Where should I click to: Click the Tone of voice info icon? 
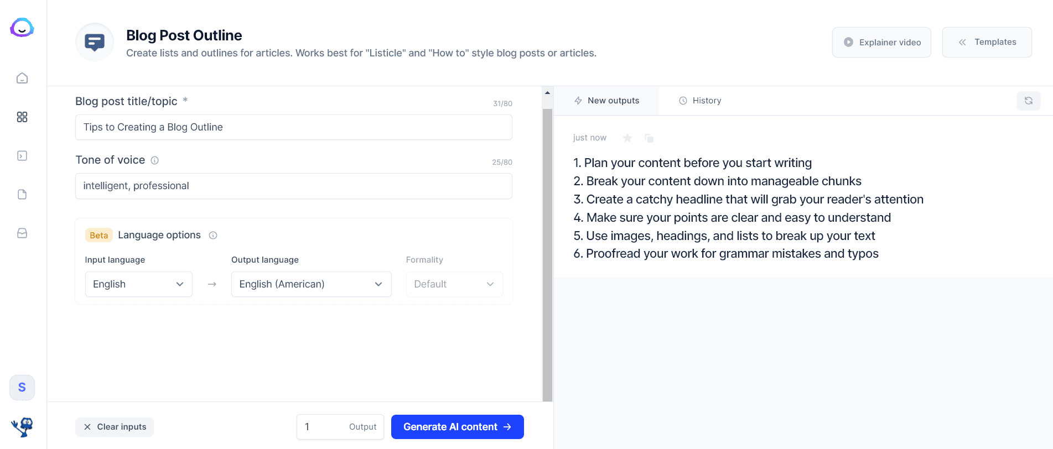pyautogui.click(x=155, y=160)
